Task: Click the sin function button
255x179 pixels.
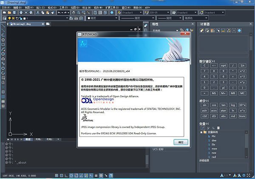Action: click(x=204, y=105)
